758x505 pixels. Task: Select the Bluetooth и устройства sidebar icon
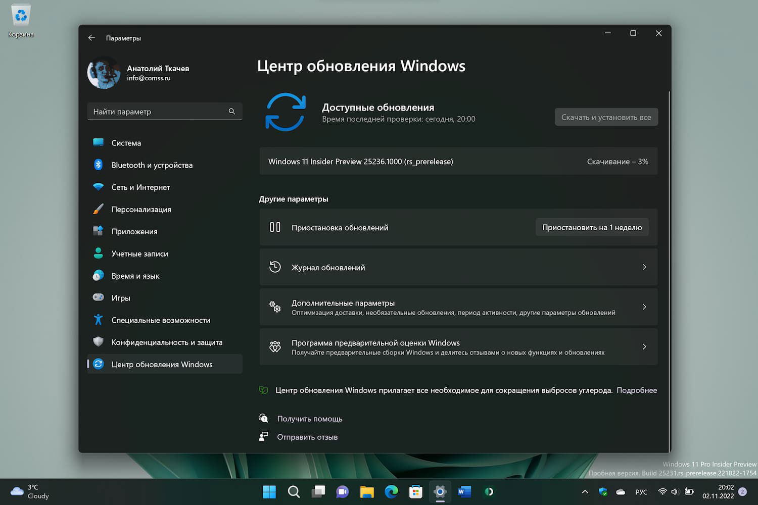click(99, 165)
